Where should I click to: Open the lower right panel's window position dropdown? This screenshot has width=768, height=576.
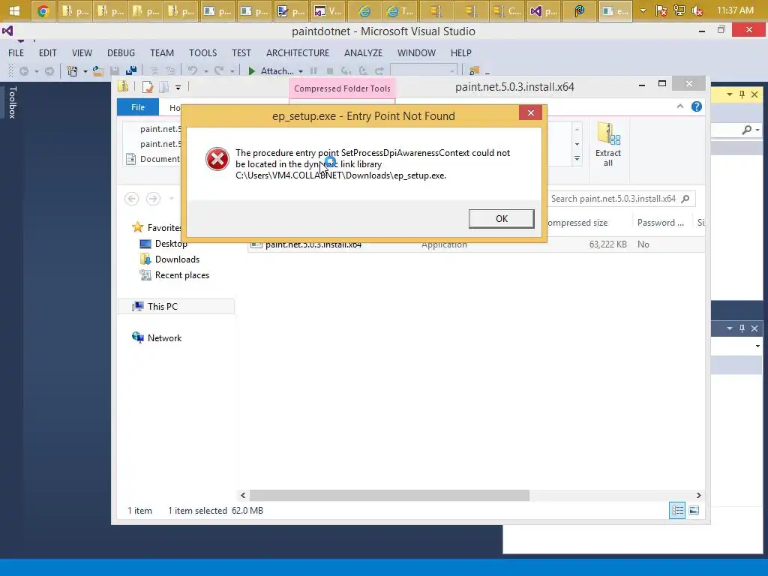click(729, 328)
